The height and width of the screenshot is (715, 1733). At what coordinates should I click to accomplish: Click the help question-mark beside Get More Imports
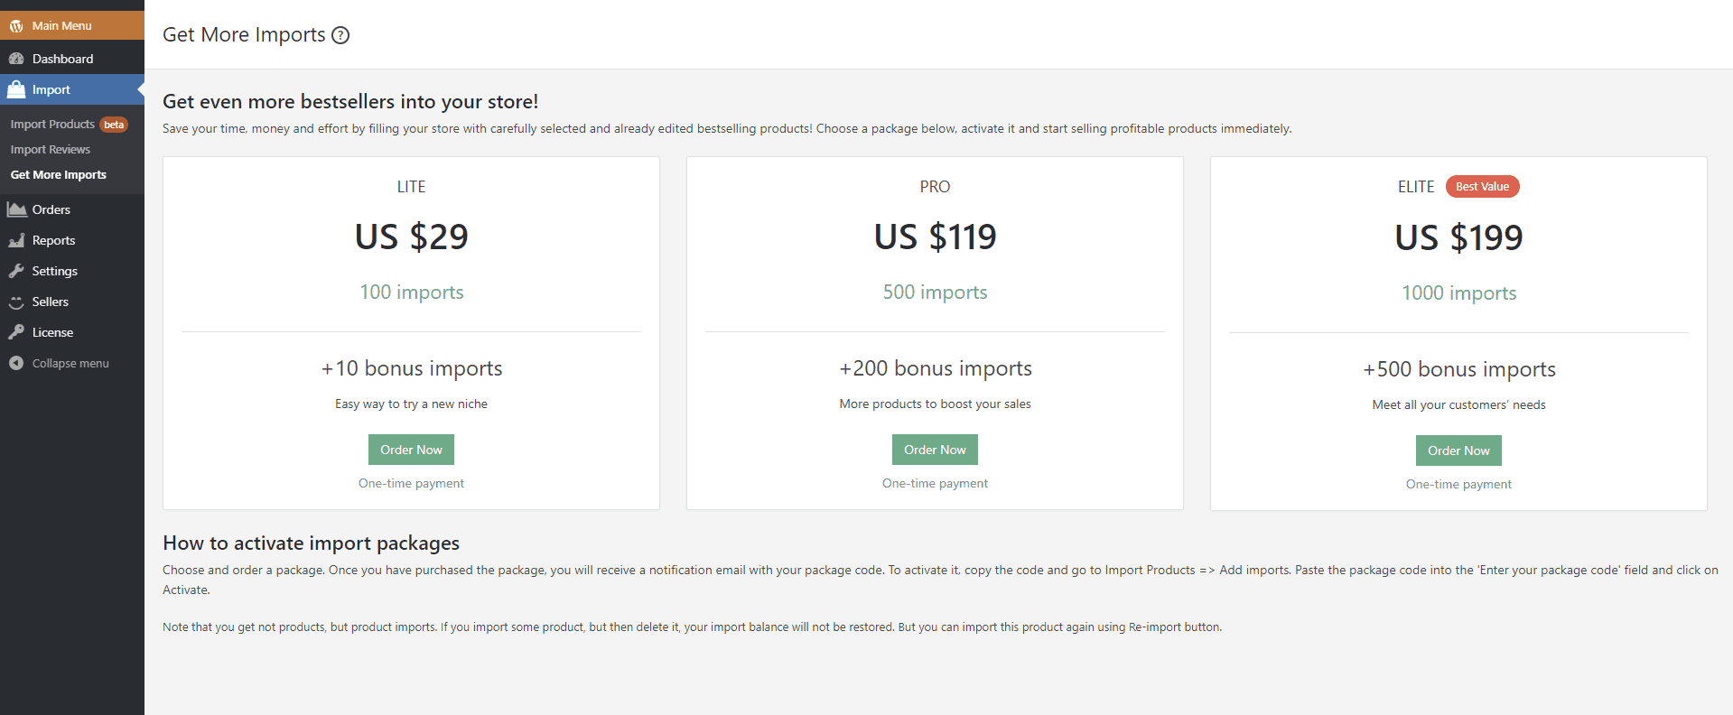340,35
